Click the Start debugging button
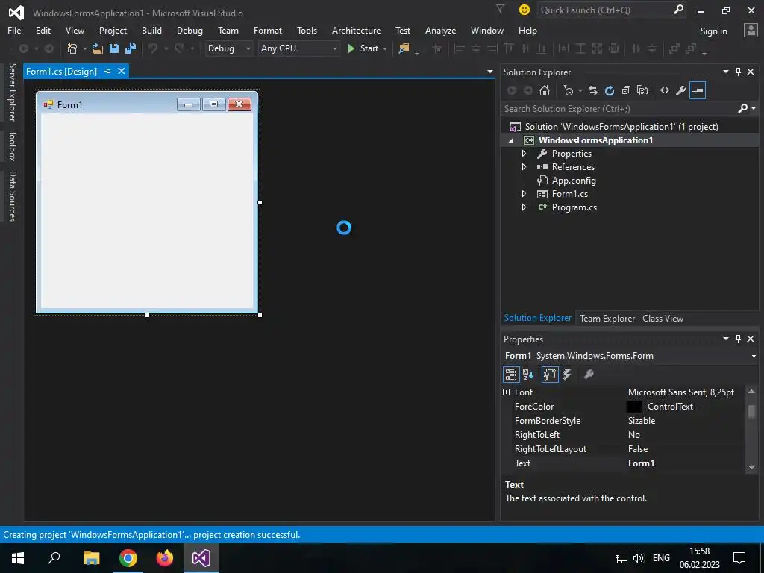 (x=363, y=48)
